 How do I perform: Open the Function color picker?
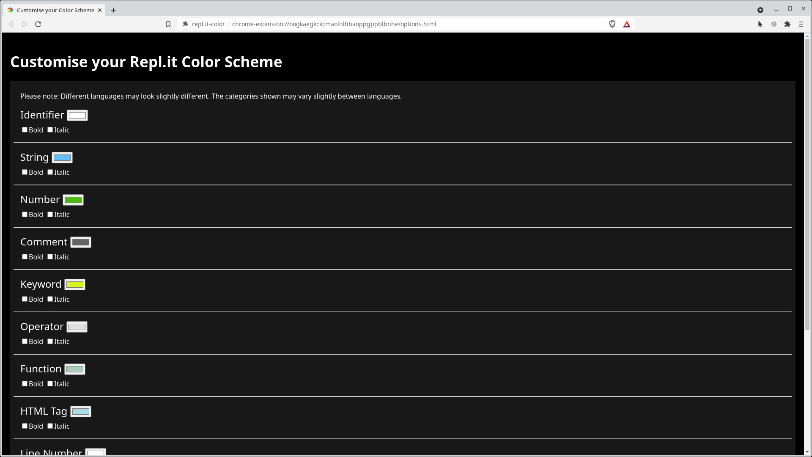[75, 369]
